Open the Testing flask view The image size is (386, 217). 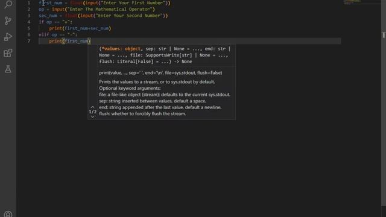point(8,69)
